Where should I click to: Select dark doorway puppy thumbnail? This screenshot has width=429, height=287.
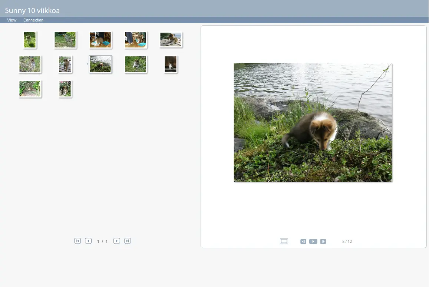(171, 64)
